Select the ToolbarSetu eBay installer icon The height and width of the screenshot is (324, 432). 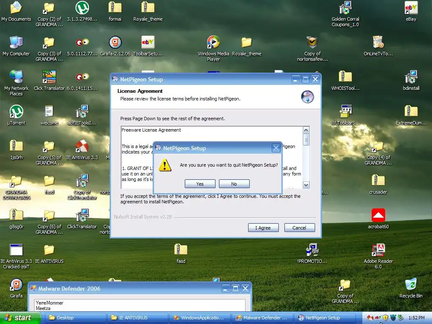click(148, 46)
